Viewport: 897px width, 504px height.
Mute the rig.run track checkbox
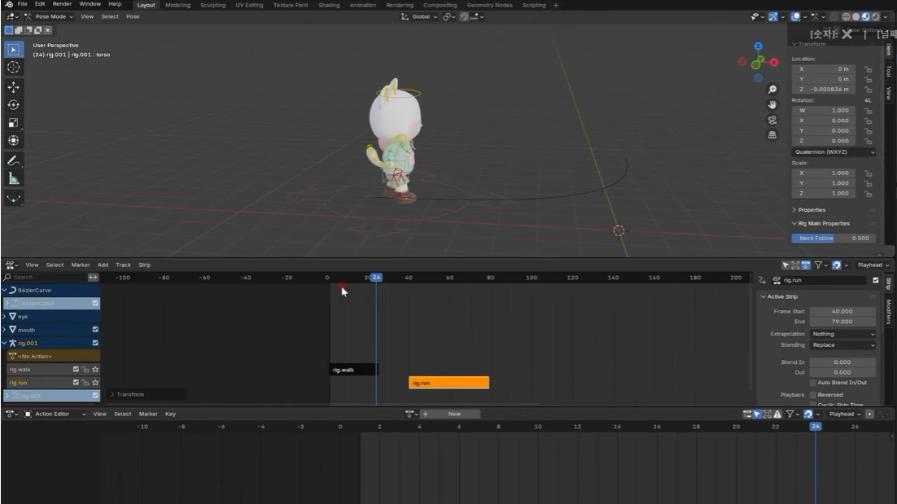(76, 383)
